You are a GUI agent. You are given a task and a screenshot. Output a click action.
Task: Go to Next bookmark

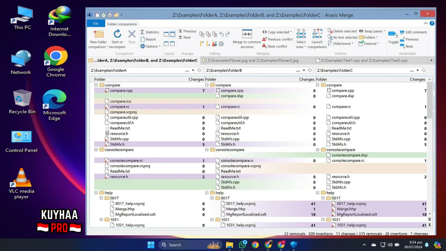[x=407, y=46]
